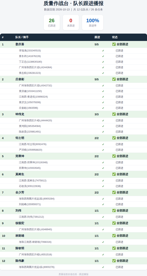Select captain row 郑乘坤
The height and width of the screenshot is (276, 147).
coord(73,156)
